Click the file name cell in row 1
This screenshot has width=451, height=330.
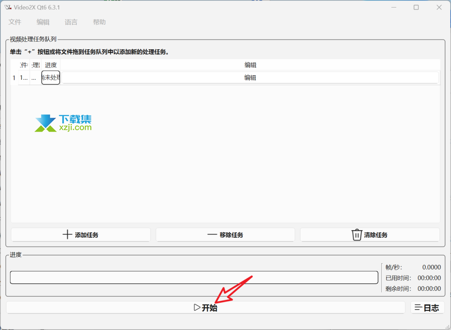pos(24,78)
